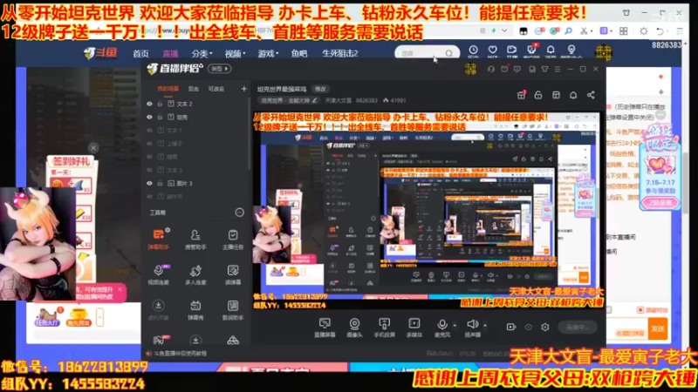698x392 pixels.
Task: Add a 手机投屏 phone mirroring source
Action: point(384,328)
